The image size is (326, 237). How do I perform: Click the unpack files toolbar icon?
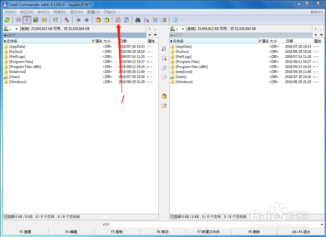point(107,20)
